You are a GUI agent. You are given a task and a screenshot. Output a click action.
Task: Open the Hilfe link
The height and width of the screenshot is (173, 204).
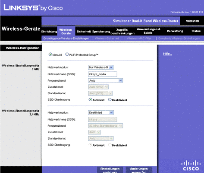coord(167,54)
